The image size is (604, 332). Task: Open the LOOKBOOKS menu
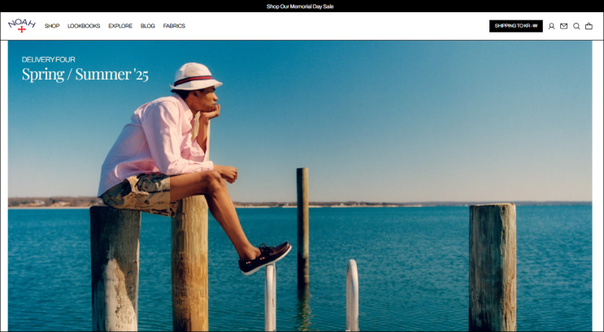[x=84, y=26]
